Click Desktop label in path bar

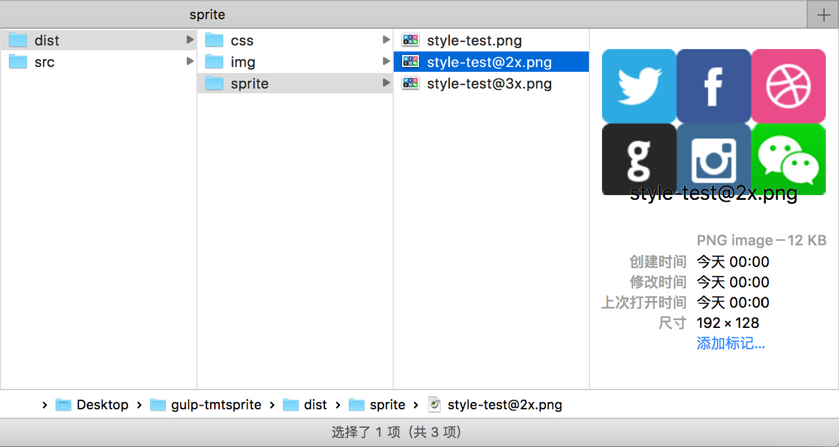pyautogui.click(x=102, y=405)
